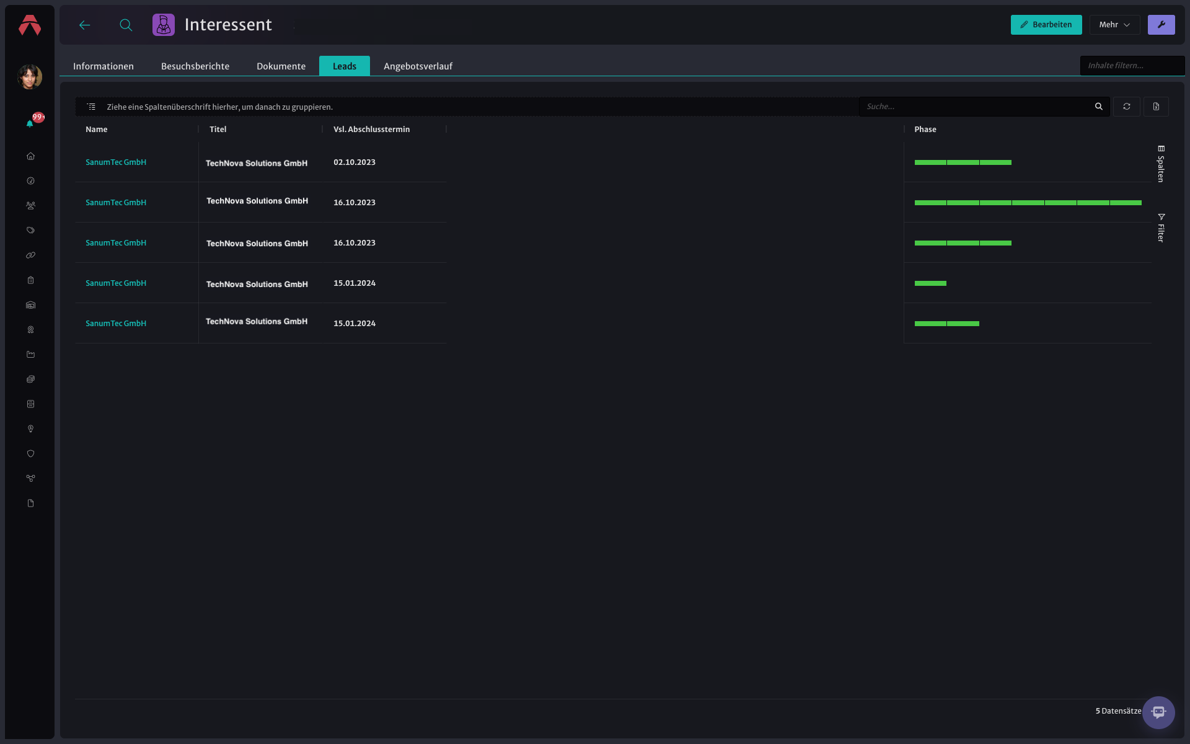Open the contacts group icon in sidebar
Viewport: 1190px width, 744px height.
(30, 206)
